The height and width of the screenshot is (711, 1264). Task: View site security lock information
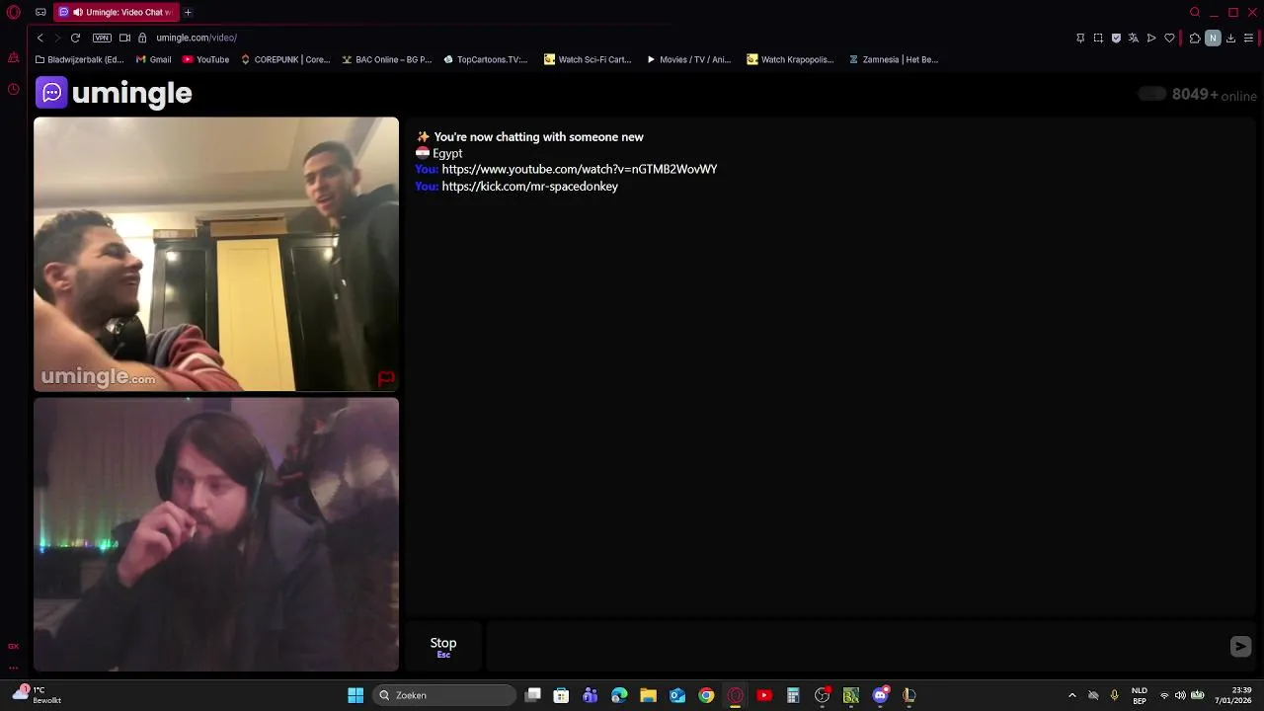tap(142, 38)
